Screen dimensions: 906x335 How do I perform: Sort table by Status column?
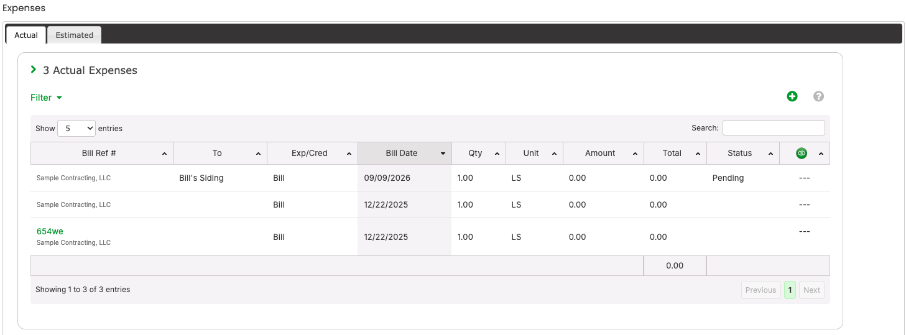(x=743, y=154)
